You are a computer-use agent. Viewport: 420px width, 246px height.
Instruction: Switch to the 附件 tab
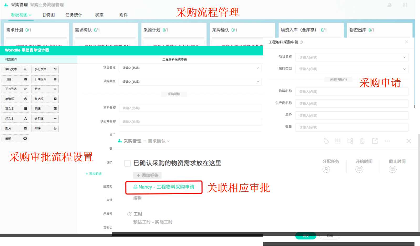click(x=123, y=15)
